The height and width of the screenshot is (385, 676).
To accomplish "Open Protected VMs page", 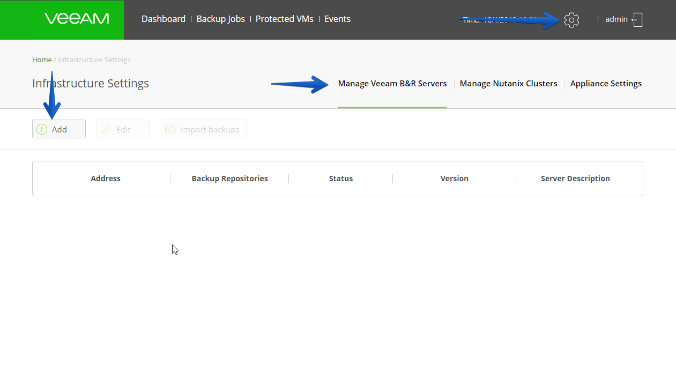I will (285, 19).
